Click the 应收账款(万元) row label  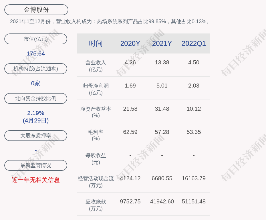coord(96,205)
